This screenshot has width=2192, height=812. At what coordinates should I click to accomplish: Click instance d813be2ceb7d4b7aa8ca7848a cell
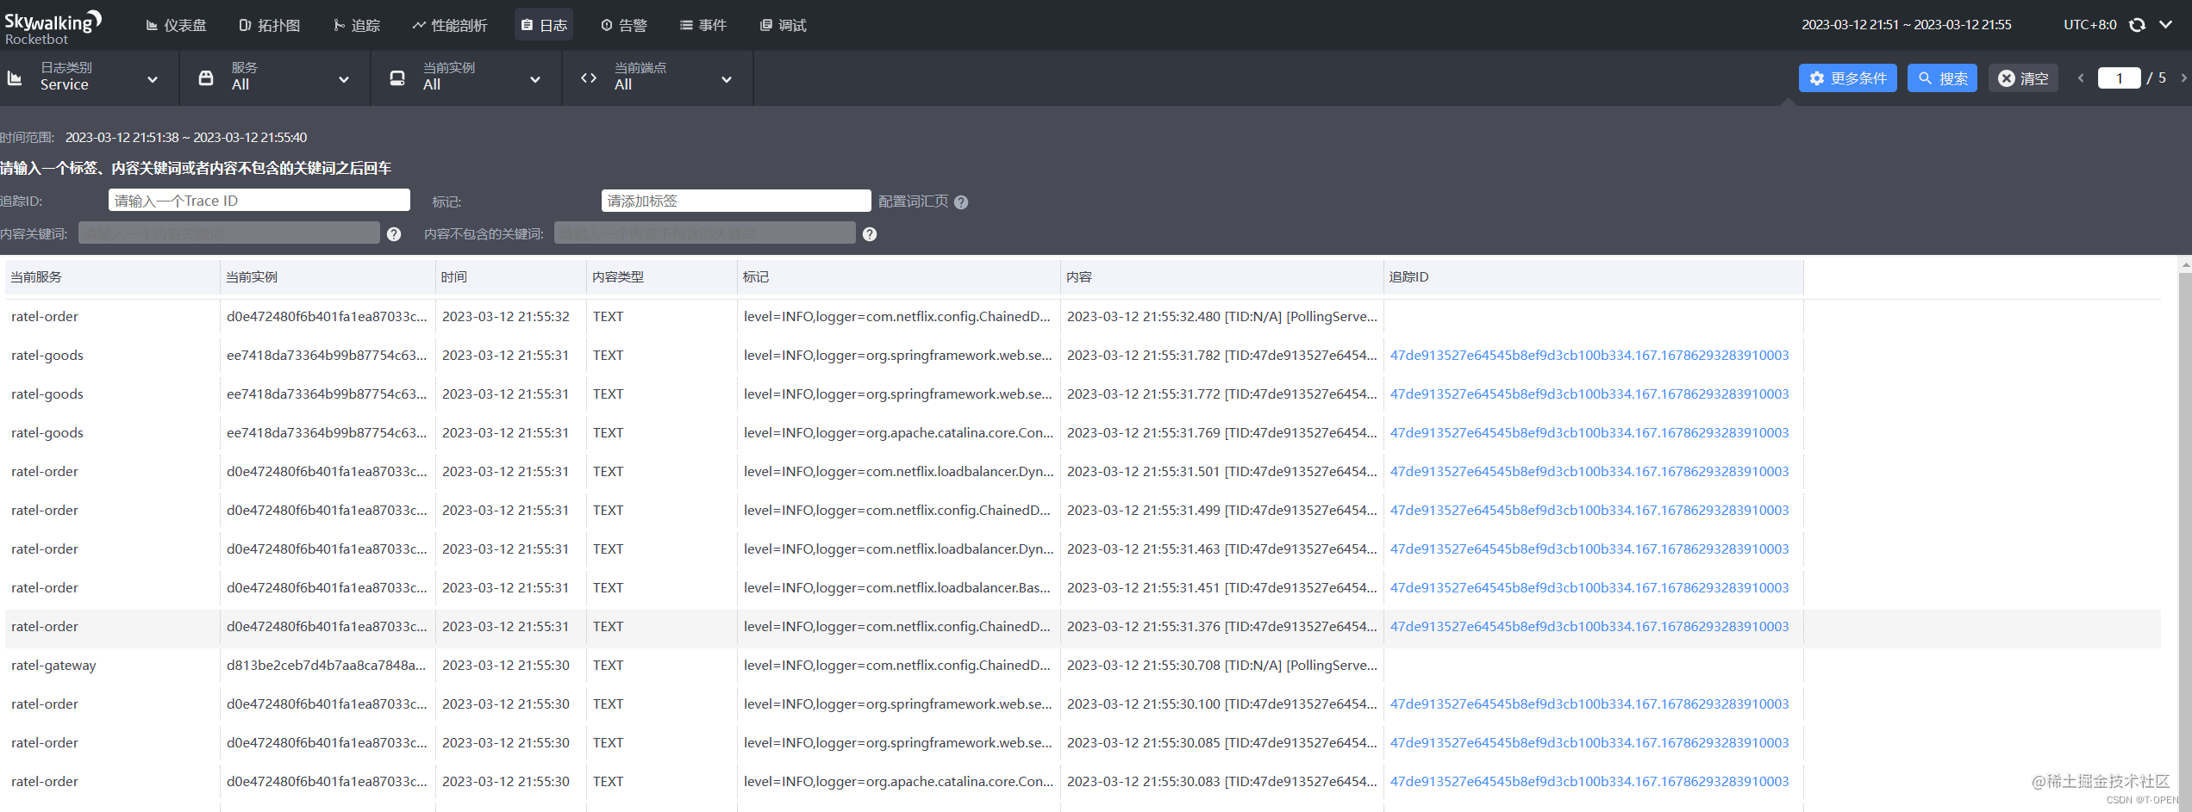(x=326, y=666)
